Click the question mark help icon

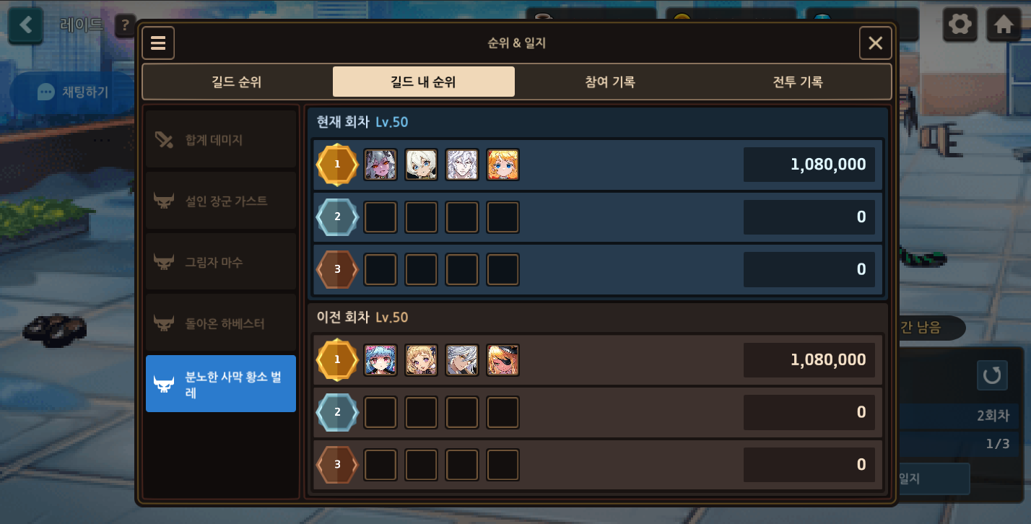(126, 26)
